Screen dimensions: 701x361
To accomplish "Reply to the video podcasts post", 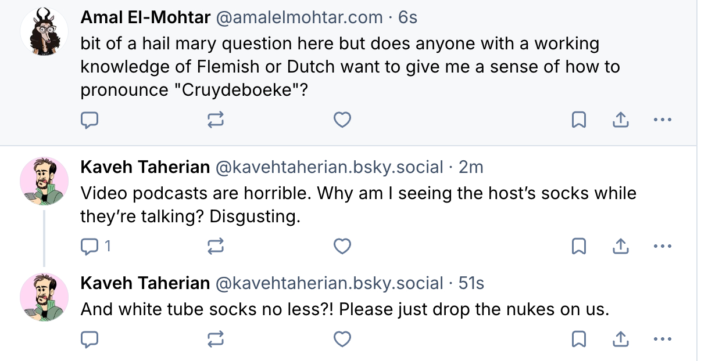I will (89, 247).
